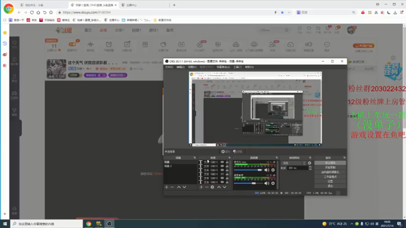Viewport: 406px width, 228px height.
Task: Open OBS 文件(F) menu
Action: 169,67
